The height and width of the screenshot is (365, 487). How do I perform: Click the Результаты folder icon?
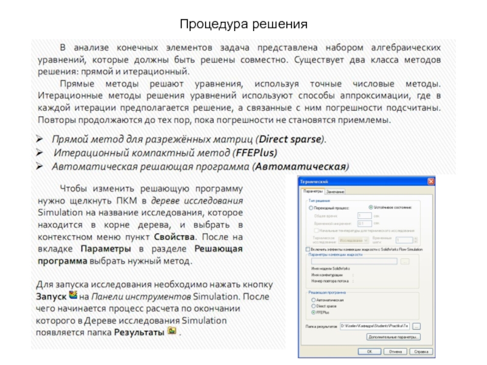[x=172, y=330]
